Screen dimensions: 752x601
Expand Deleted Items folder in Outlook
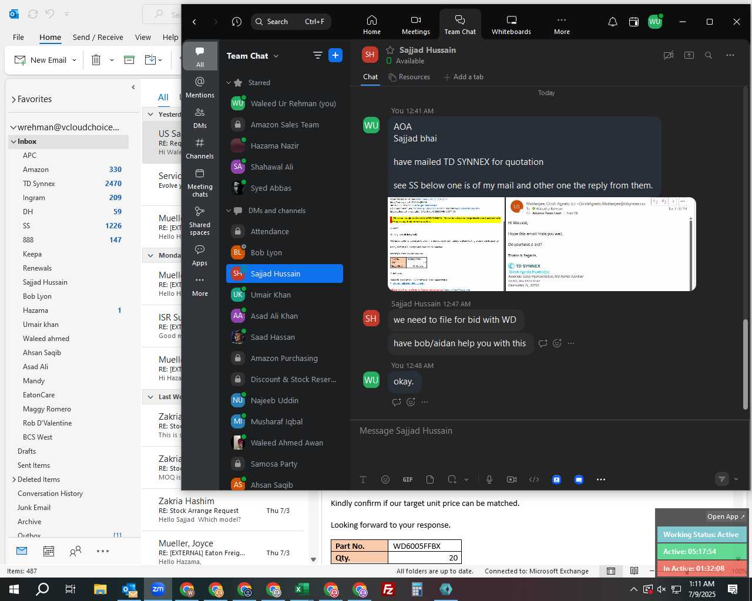click(14, 480)
